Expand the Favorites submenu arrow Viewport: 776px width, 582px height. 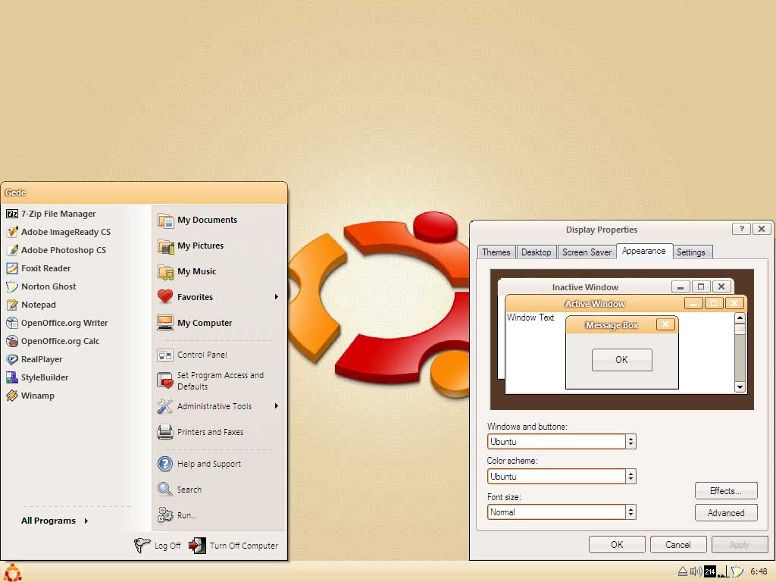(276, 297)
